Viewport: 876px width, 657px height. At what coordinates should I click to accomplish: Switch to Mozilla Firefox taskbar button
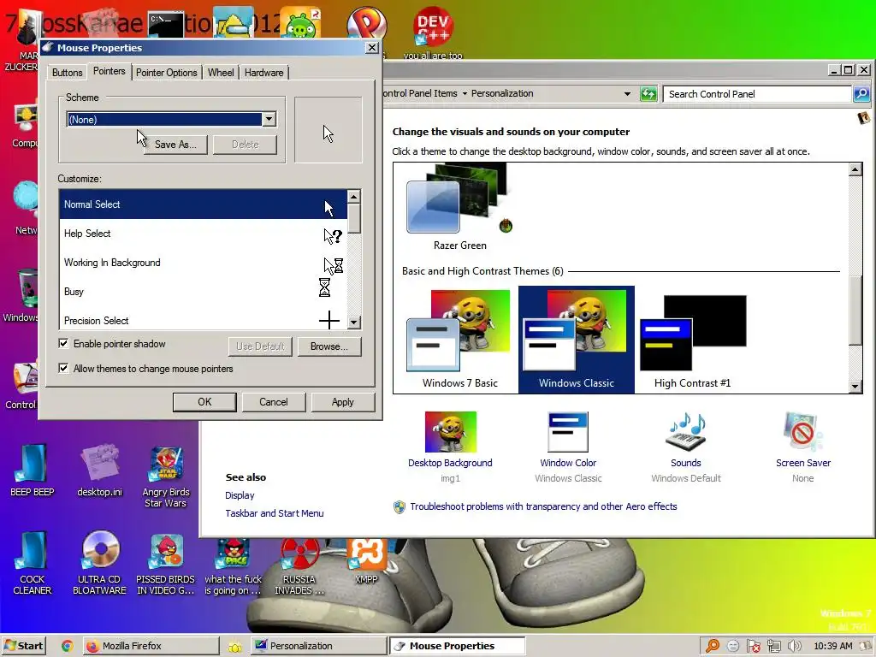pyautogui.click(x=151, y=646)
